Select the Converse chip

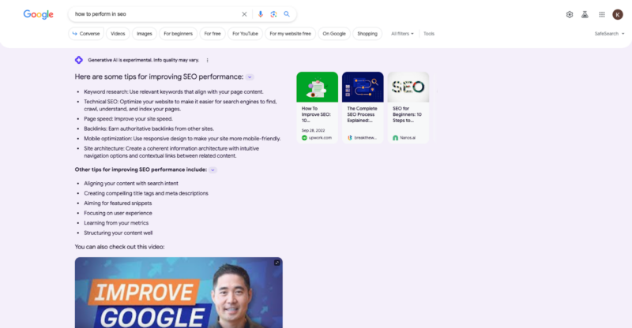(x=86, y=34)
